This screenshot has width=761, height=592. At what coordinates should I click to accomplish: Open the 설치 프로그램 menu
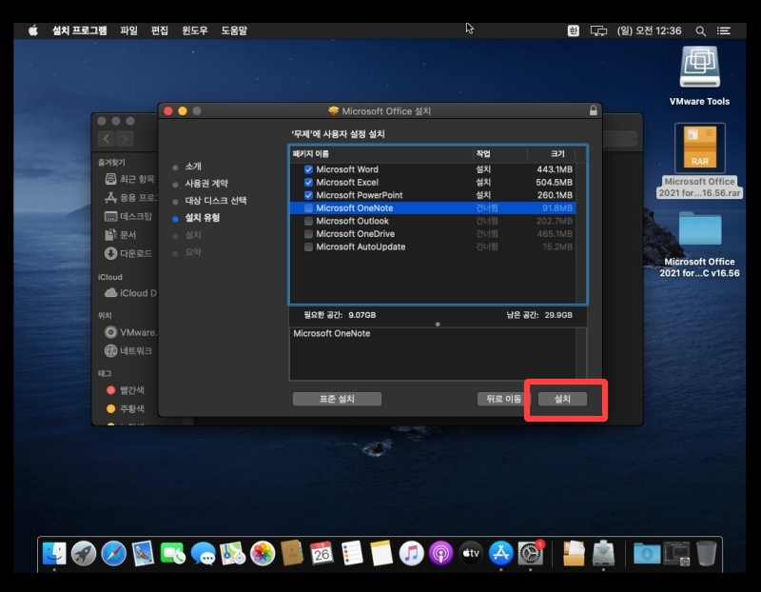pos(80,30)
